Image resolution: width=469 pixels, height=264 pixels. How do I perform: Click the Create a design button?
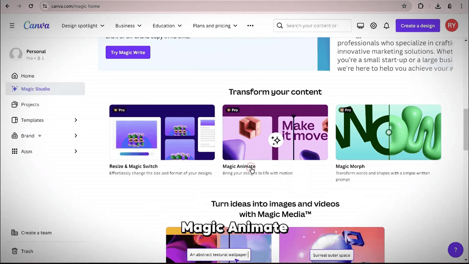click(418, 26)
